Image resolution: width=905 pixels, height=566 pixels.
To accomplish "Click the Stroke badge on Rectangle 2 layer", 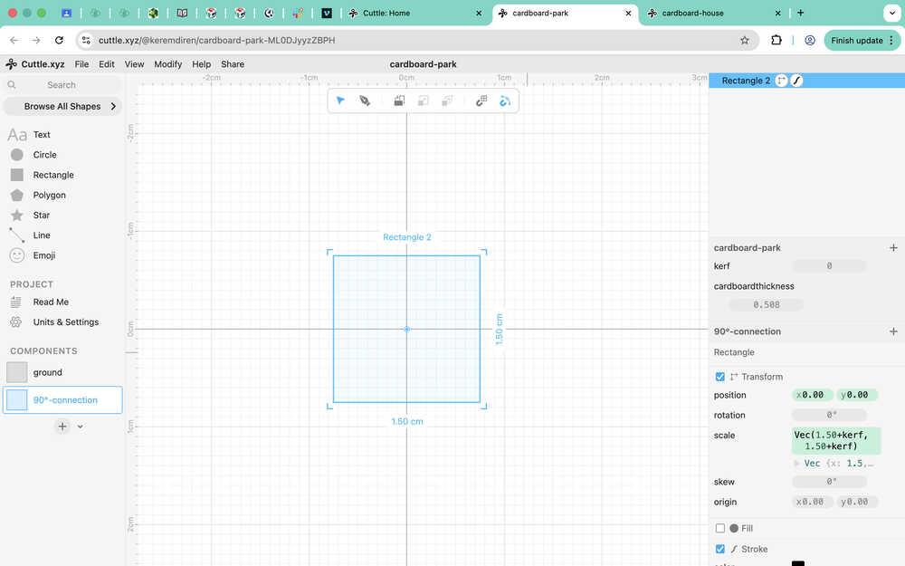I will click(x=796, y=81).
